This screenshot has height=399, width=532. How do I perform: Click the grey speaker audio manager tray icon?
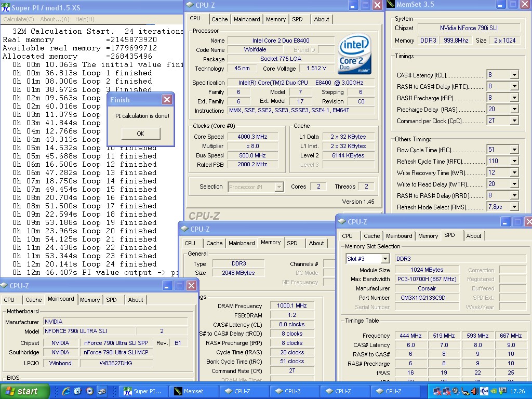[x=456, y=392]
